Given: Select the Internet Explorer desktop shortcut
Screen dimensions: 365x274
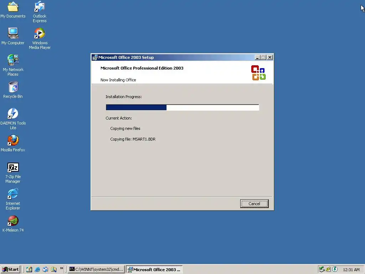Looking at the screenshot, I should [13, 199].
